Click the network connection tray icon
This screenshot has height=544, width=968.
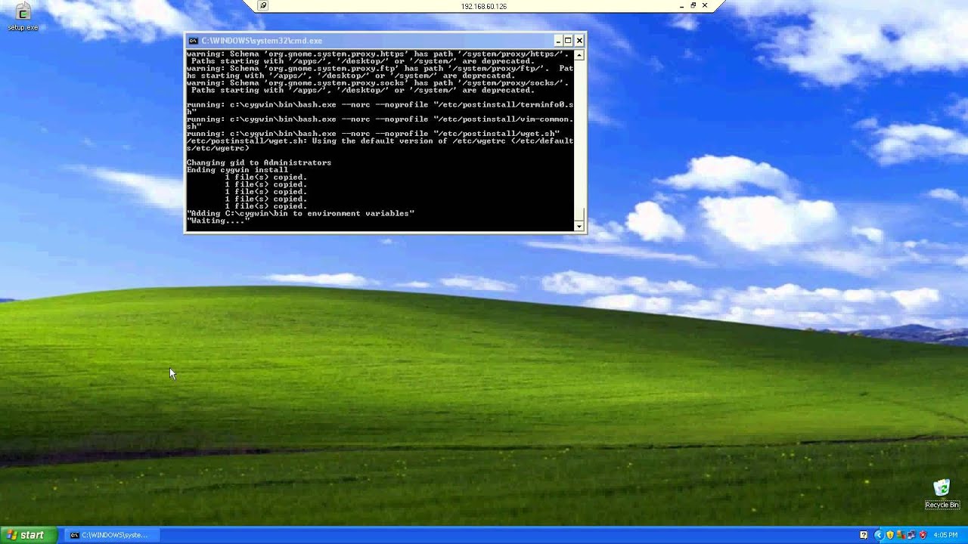pos(911,535)
